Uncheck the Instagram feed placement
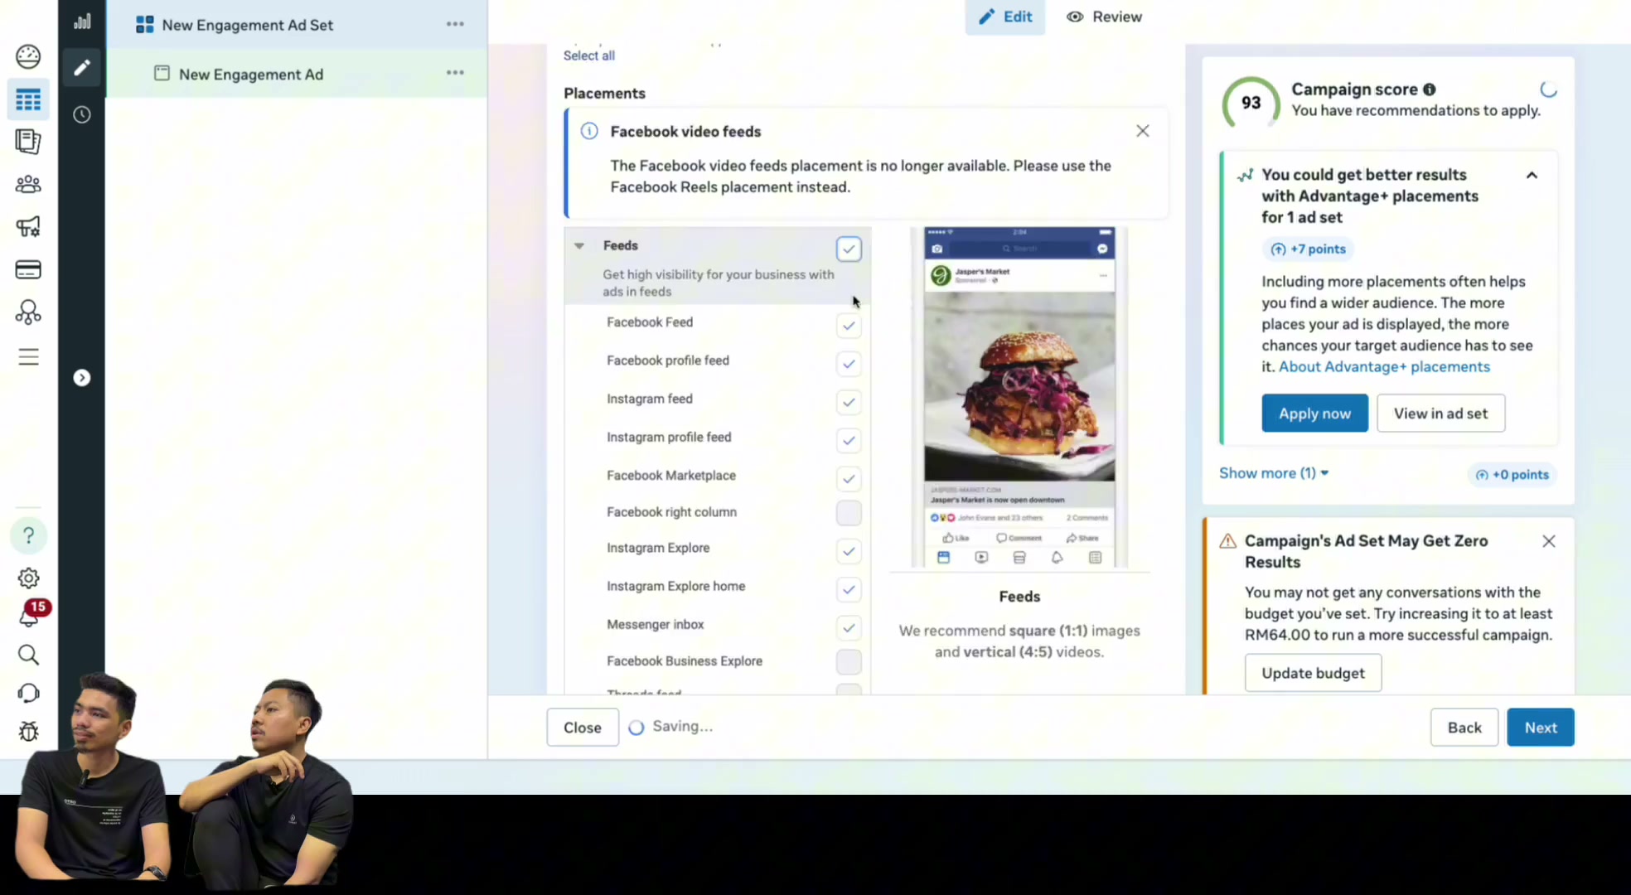 [849, 402]
